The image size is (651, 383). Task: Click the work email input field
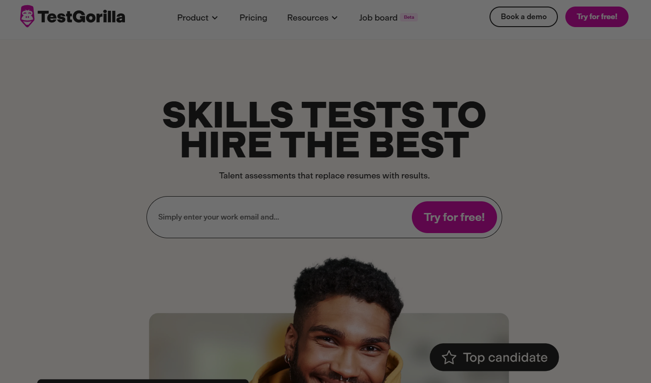[281, 217]
